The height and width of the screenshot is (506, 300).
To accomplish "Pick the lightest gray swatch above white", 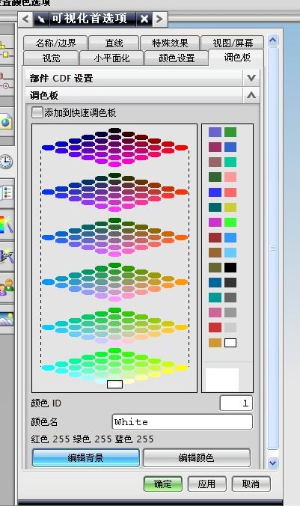I will [x=230, y=328].
